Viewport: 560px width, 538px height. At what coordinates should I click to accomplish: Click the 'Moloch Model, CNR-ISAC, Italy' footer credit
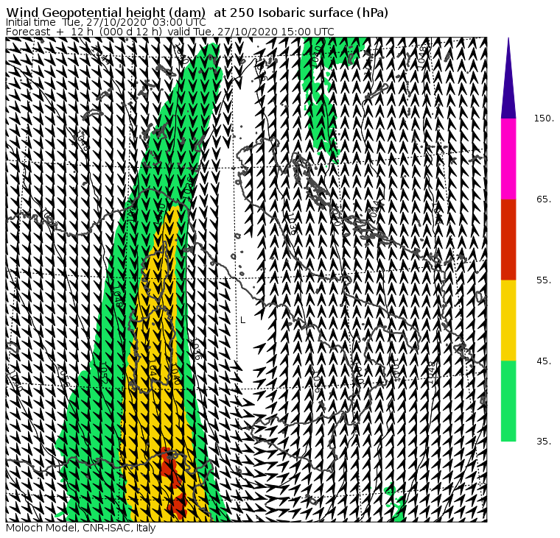pos(81,528)
